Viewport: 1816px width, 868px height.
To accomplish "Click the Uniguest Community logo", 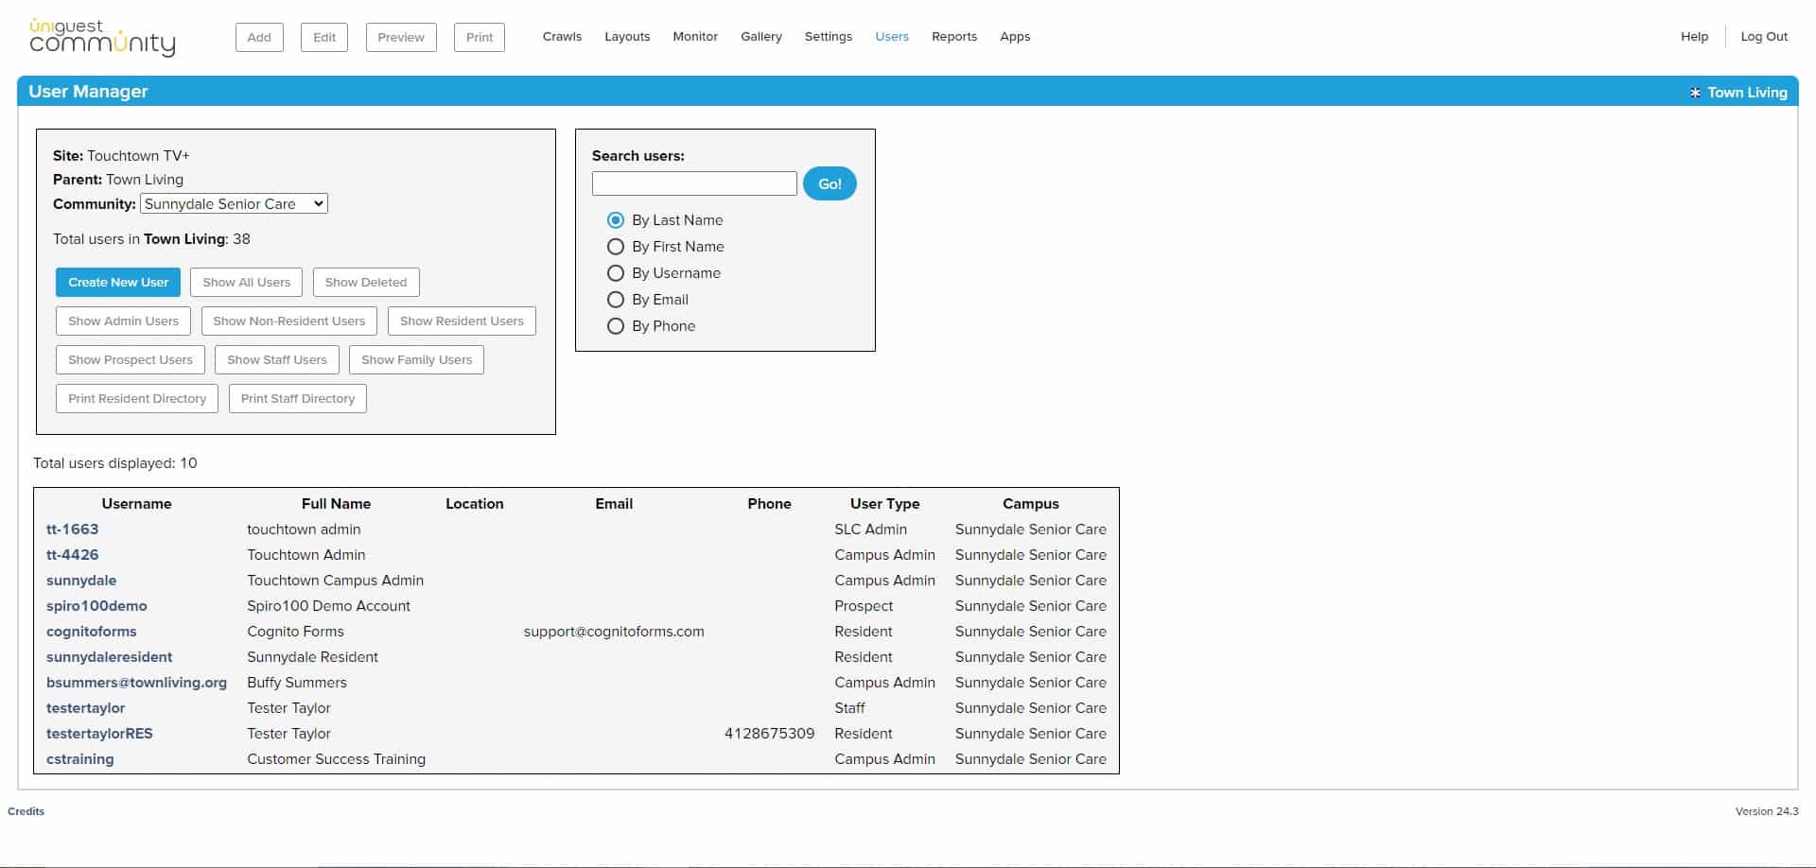I will pos(102,37).
